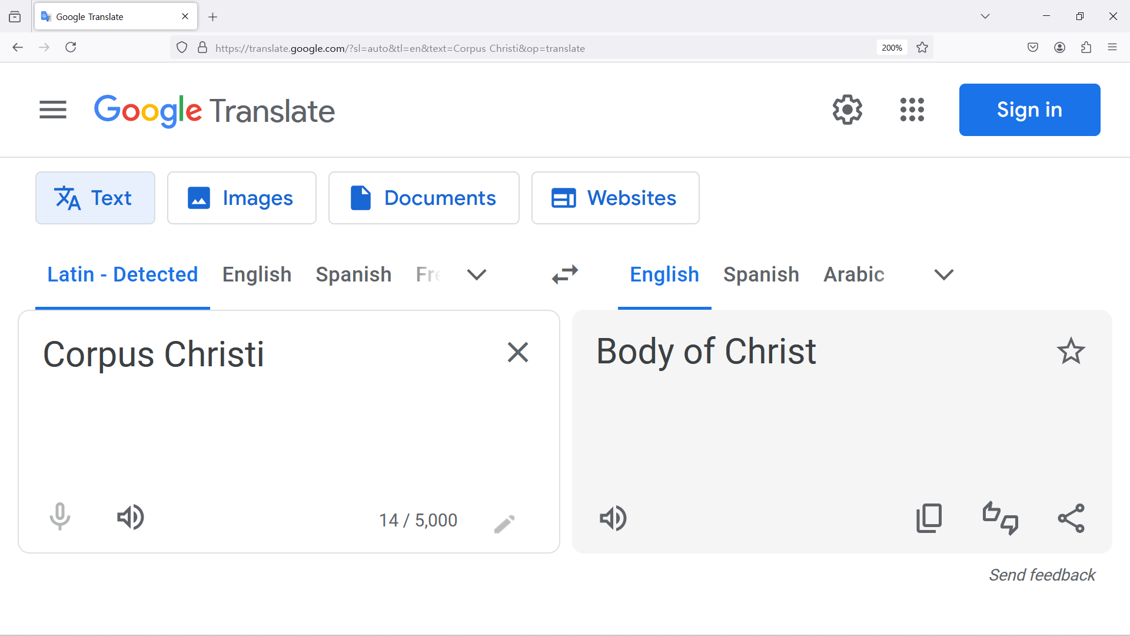Open tracking protection shield panel
The width and height of the screenshot is (1130, 636).
coord(182,48)
